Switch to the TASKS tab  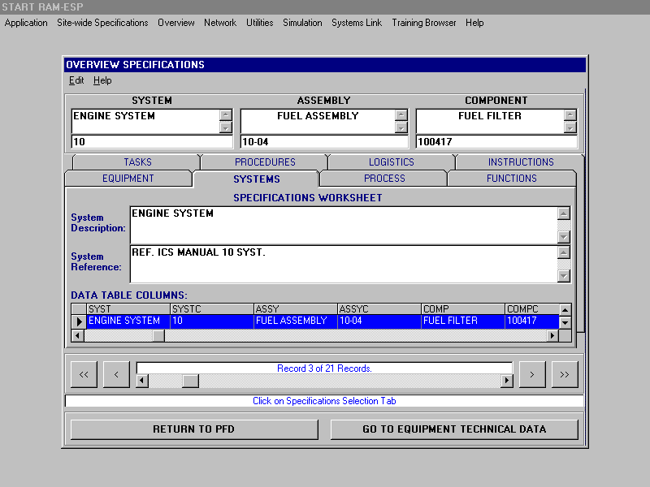137,162
